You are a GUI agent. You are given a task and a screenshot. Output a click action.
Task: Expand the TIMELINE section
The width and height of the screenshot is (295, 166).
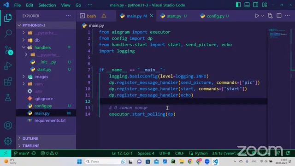coord(46,146)
